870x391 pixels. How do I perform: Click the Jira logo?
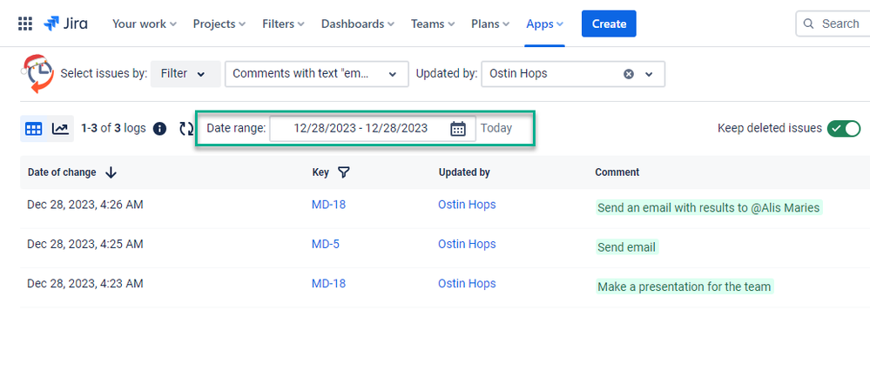tap(65, 24)
